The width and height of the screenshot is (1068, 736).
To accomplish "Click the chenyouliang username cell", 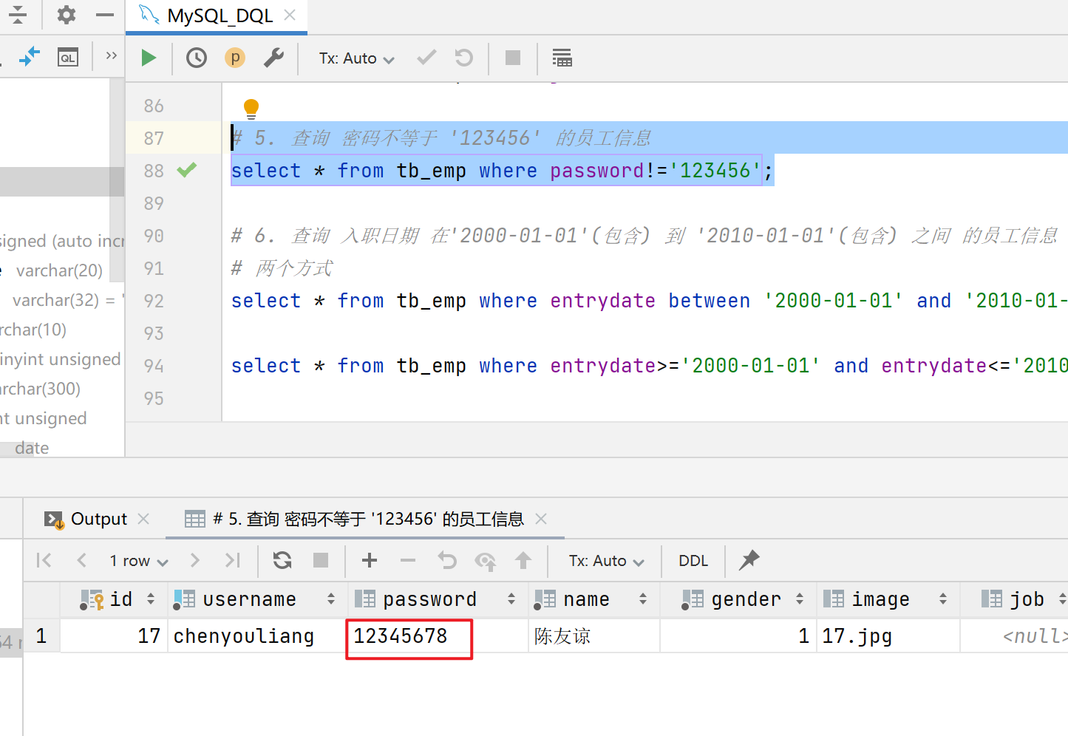I will [258, 636].
